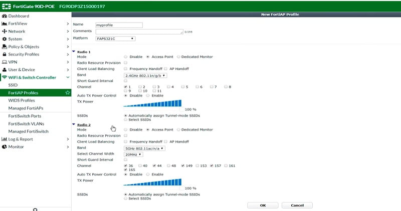401x211 pixels.
Task: Uncheck channel 149 in Radio 2
Action: click(183, 165)
